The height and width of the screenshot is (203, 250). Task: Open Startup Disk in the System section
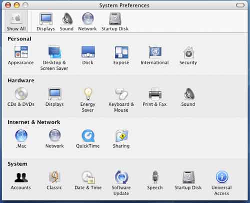[x=188, y=181]
